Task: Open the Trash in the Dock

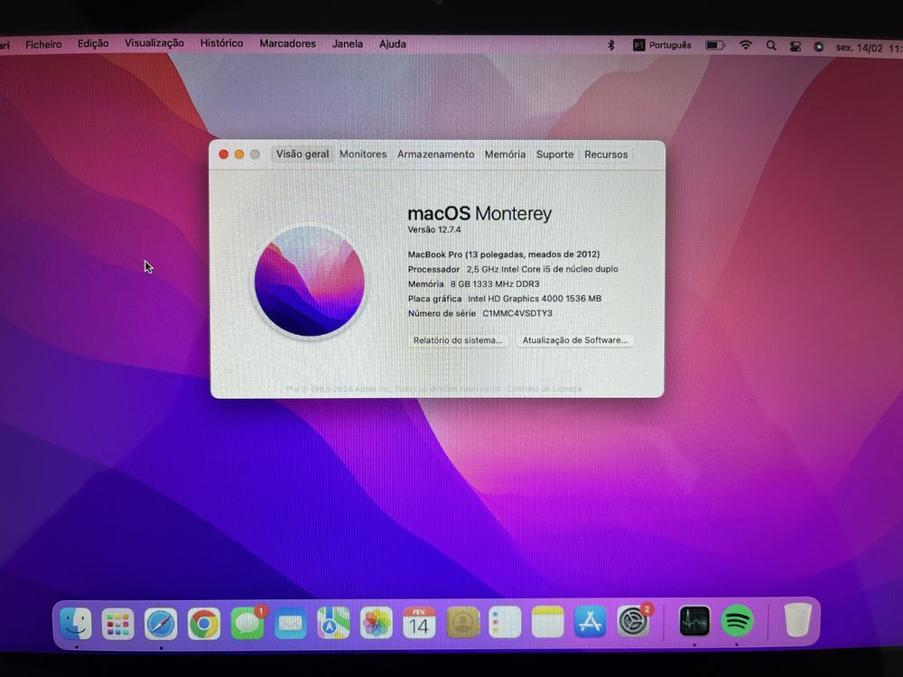Action: click(x=798, y=620)
